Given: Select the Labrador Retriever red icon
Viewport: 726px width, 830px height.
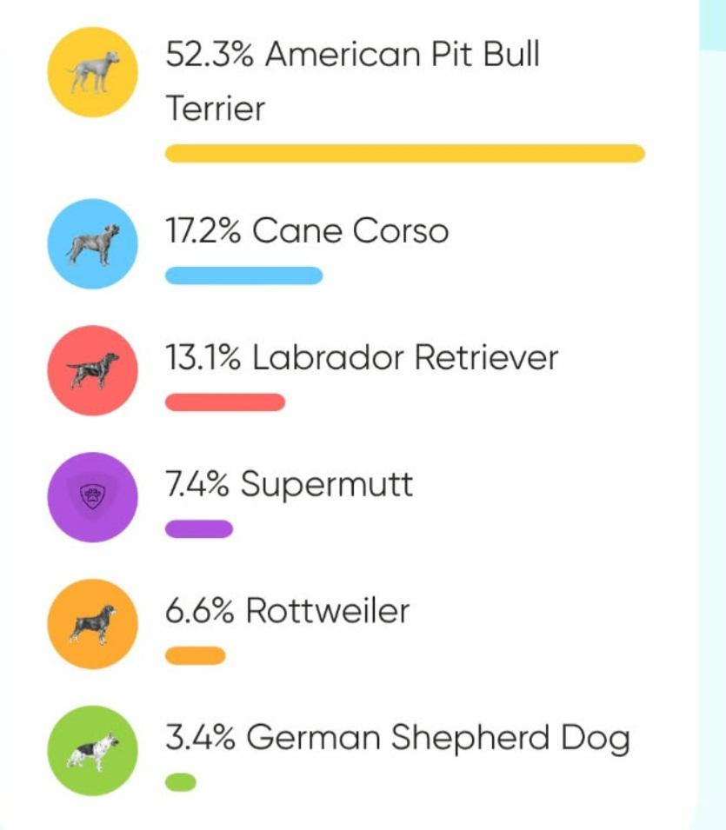Looking at the screenshot, I should tap(92, 370).
